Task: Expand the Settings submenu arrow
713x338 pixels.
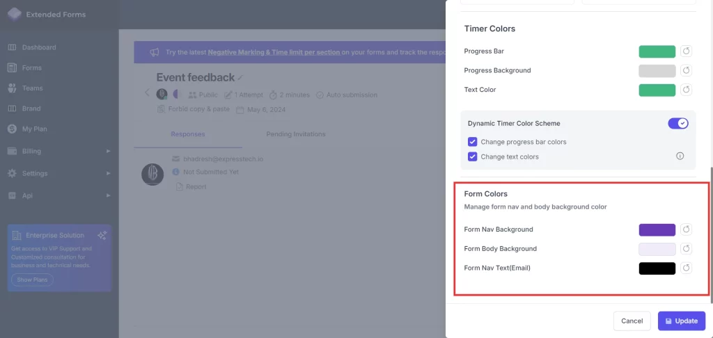Action: click(108, 173)
